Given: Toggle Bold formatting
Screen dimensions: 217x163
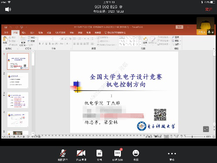Looking at the screenshot, I should coord(40,44).
